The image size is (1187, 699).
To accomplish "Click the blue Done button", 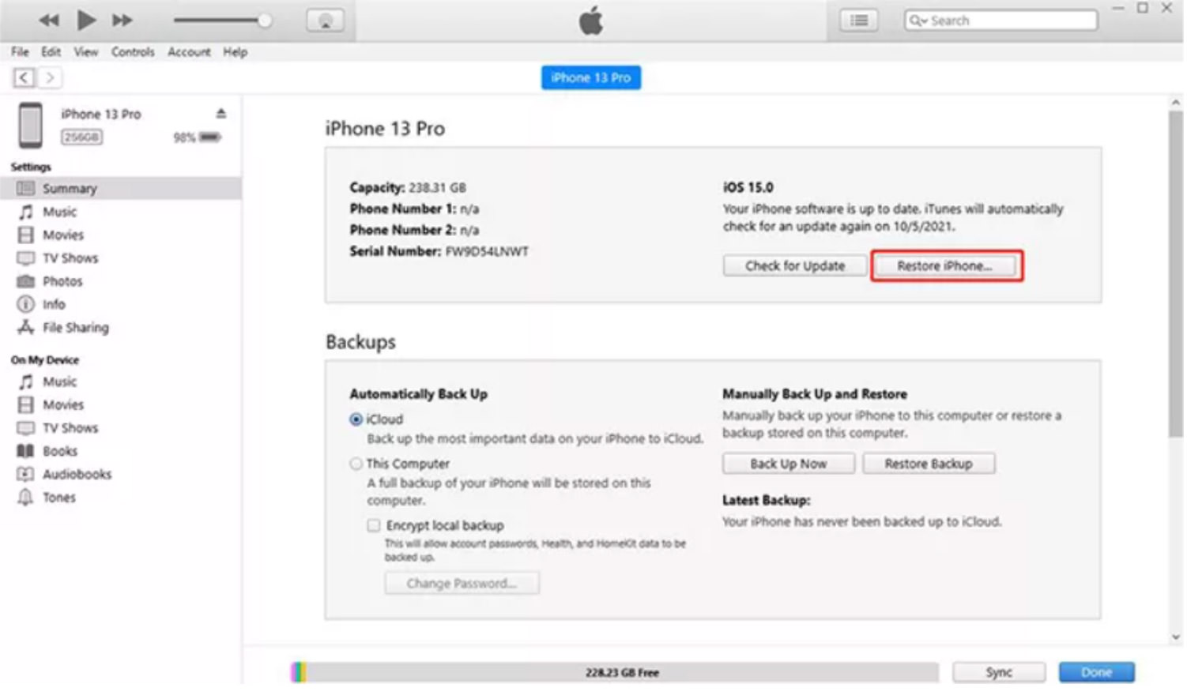I will point(1096,672).
